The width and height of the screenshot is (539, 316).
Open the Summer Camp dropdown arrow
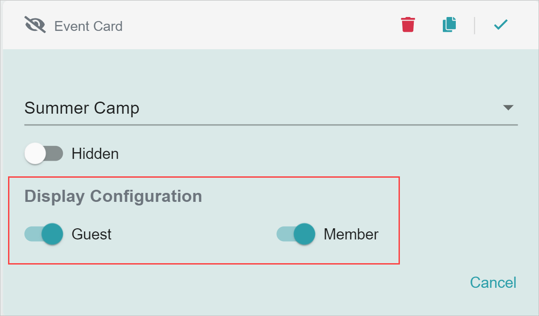(x=508, y=108)
